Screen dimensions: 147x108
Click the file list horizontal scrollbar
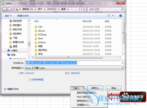click(69, 57)
